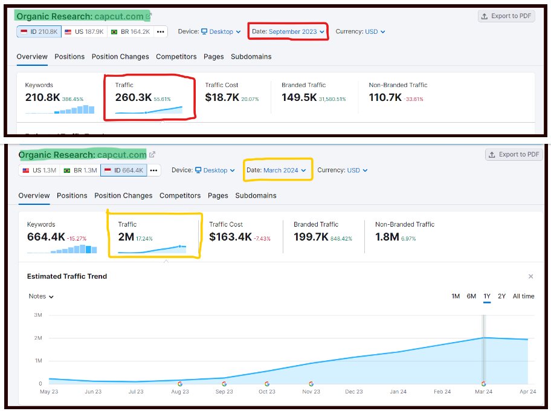Select Non-Branded Traffic 1.8M metric card

pyautogui.click(x=405, y=236)
